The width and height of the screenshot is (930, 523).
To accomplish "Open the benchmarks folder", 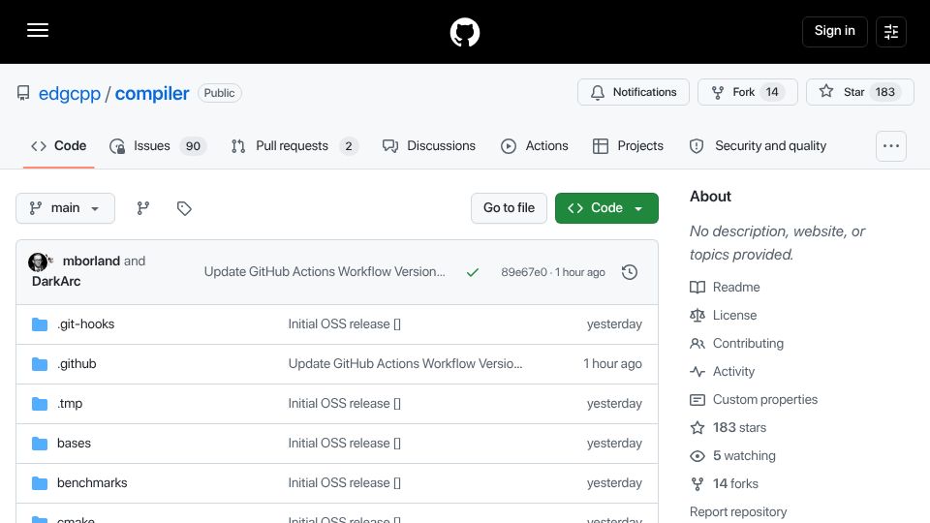I will coord(92,483).
